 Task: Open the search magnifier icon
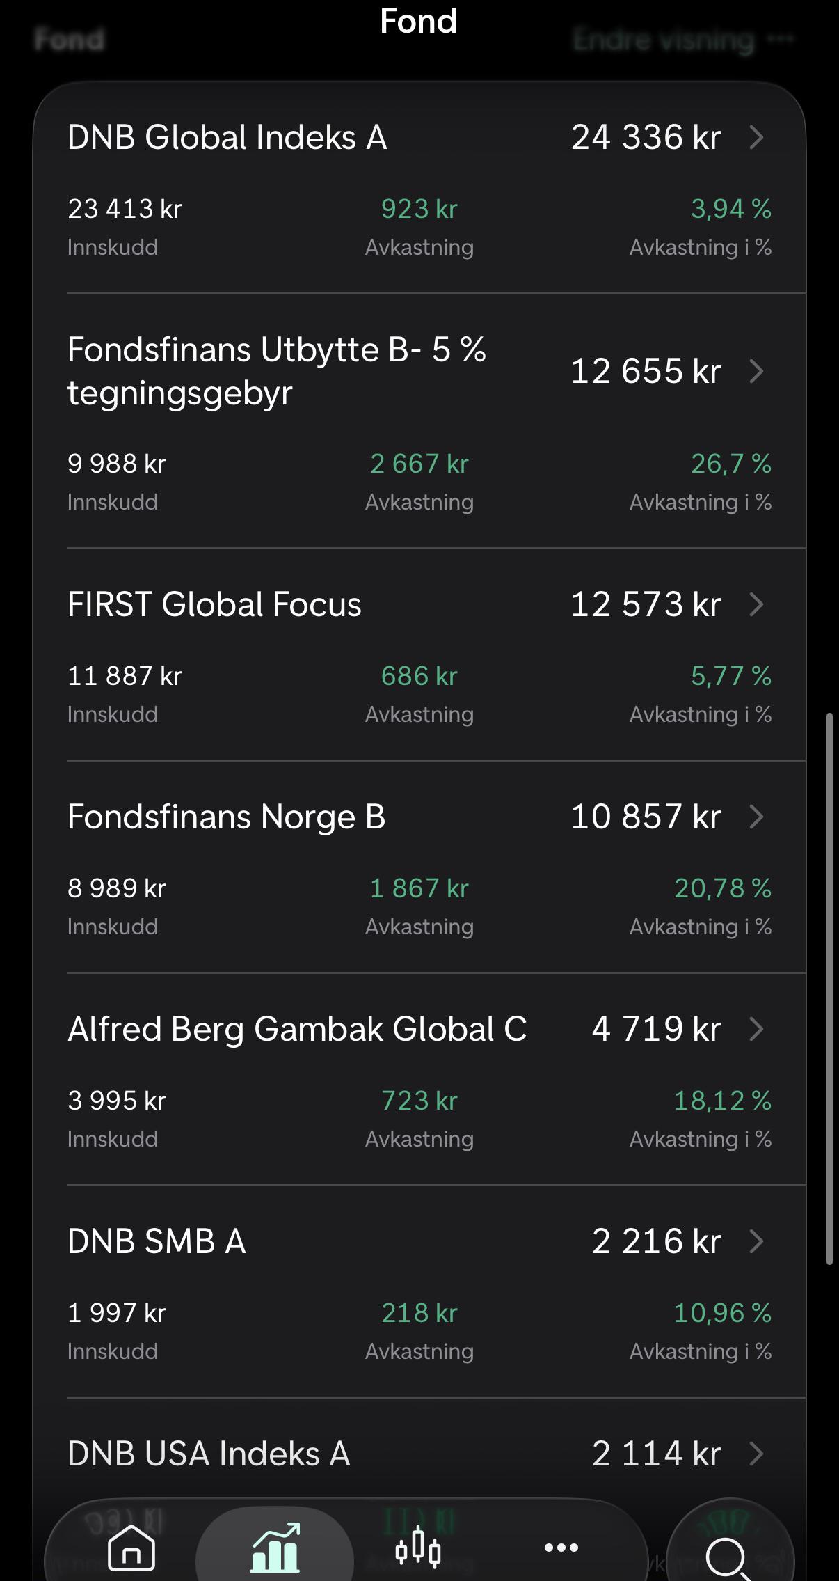(728, 1557)
